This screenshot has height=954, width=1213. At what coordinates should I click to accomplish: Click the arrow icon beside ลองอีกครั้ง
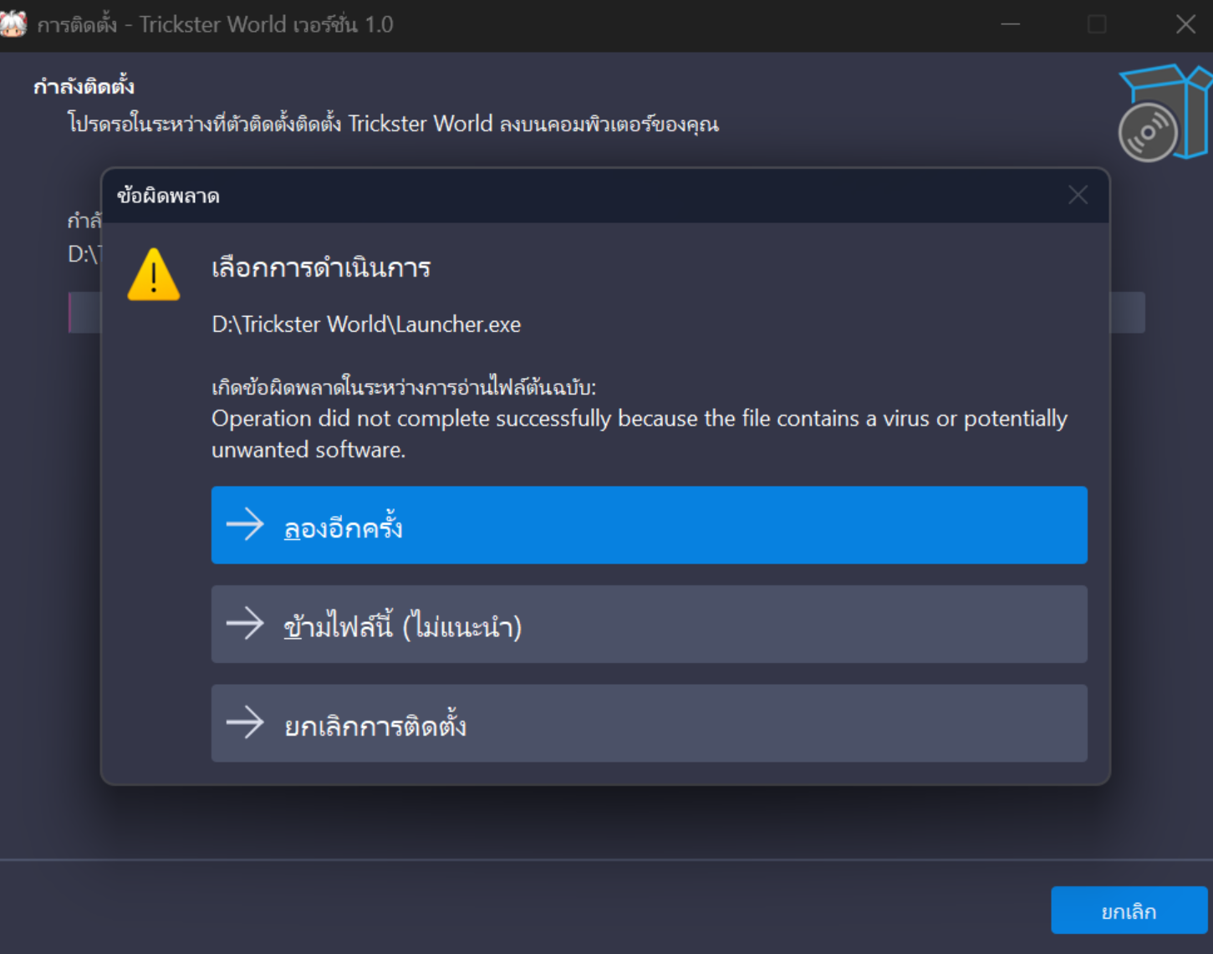tap(245, 525)
